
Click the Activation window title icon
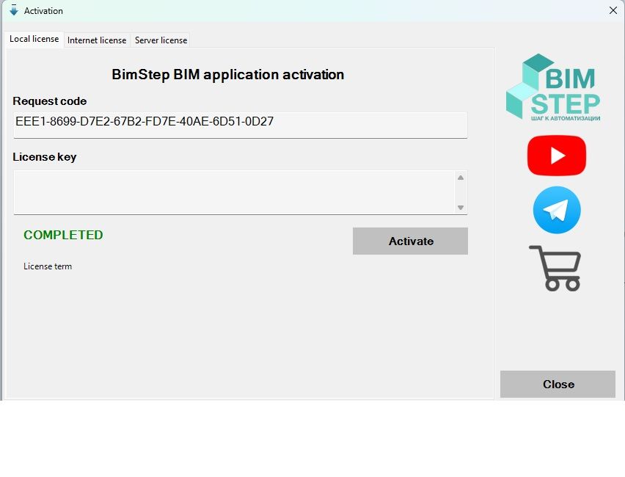(13, 10)
